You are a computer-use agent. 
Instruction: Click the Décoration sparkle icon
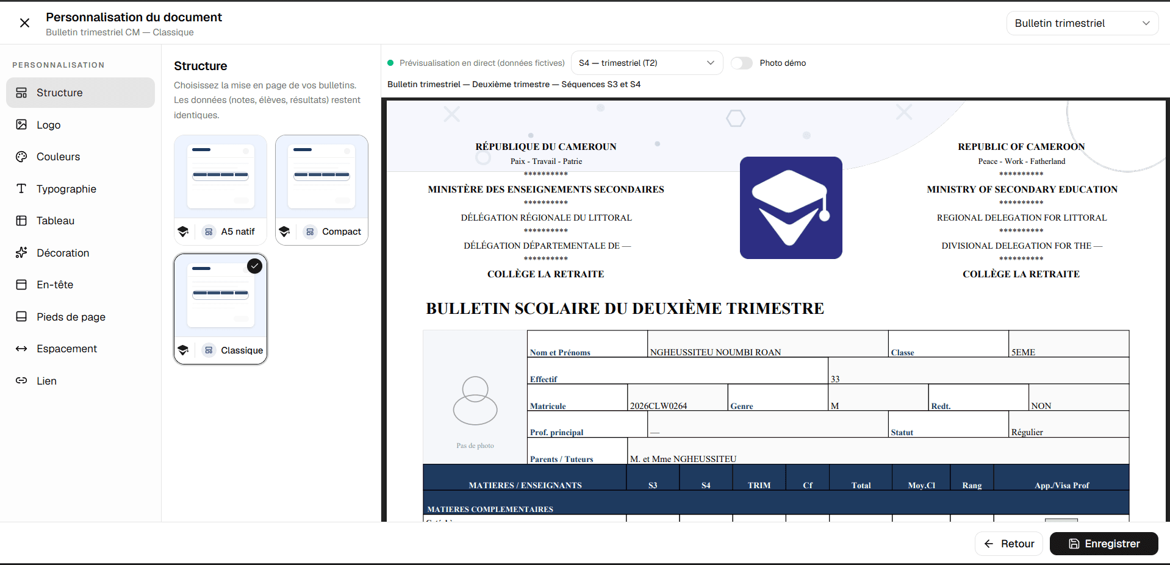pyautogui.click(x=21, y=252)
